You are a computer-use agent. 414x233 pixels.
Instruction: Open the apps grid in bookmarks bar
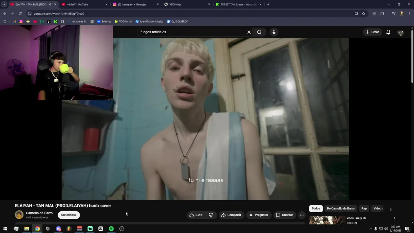click(x=4, y=22)
